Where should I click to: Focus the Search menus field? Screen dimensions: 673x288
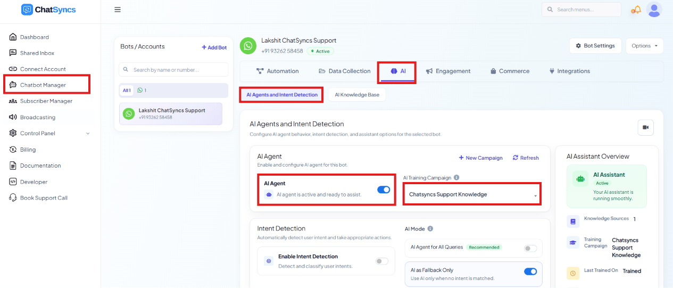tap(581, 10)
